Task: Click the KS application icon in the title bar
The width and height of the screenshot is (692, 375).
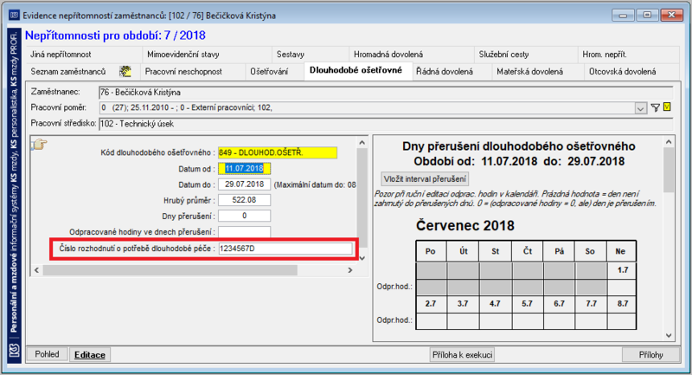Action: [x=14, y=16]
